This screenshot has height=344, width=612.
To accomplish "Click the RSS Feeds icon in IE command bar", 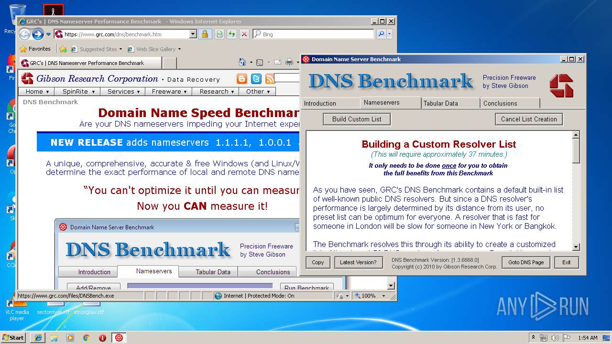I will tap(260, 63).
